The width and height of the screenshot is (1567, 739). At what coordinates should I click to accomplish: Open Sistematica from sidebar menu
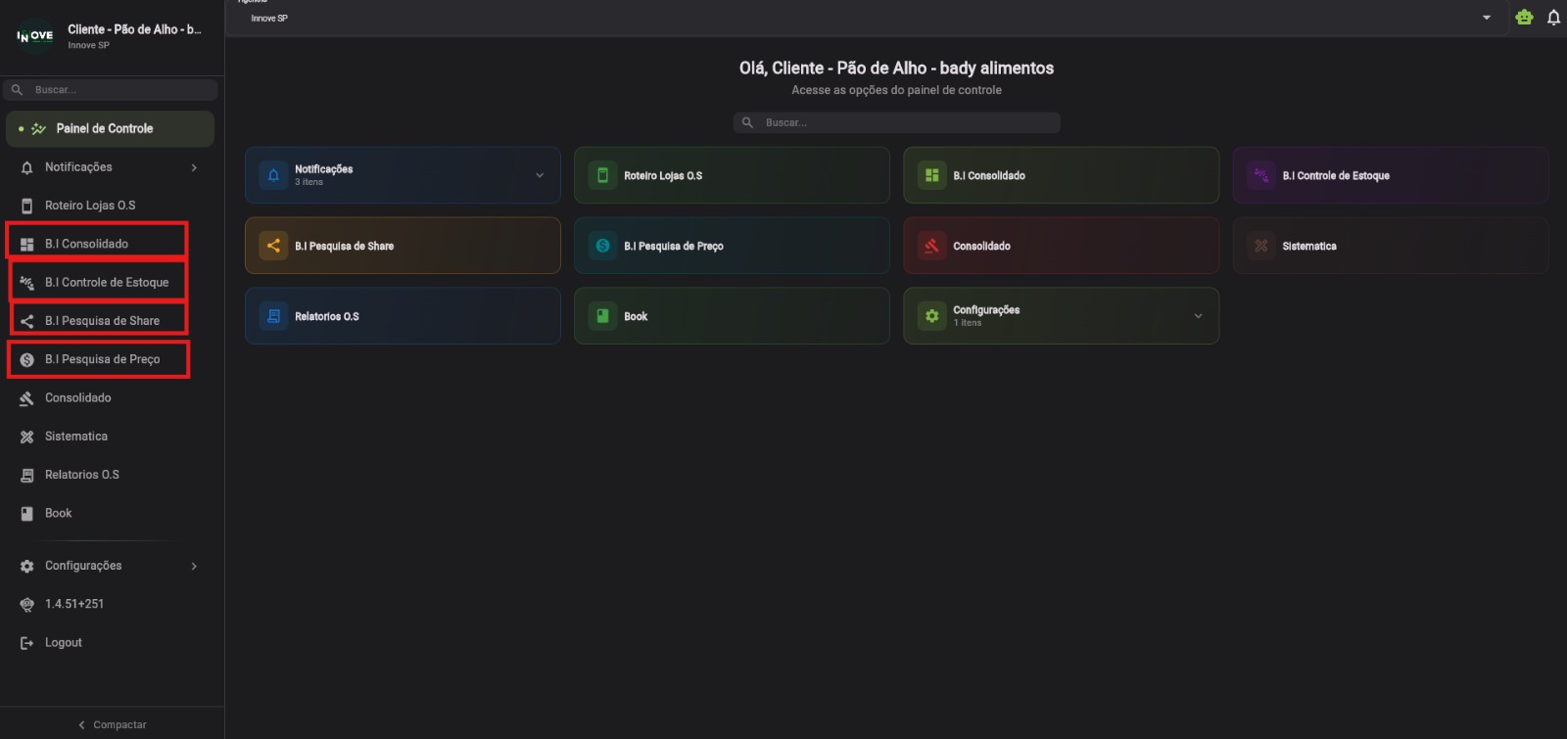(76, 437)
